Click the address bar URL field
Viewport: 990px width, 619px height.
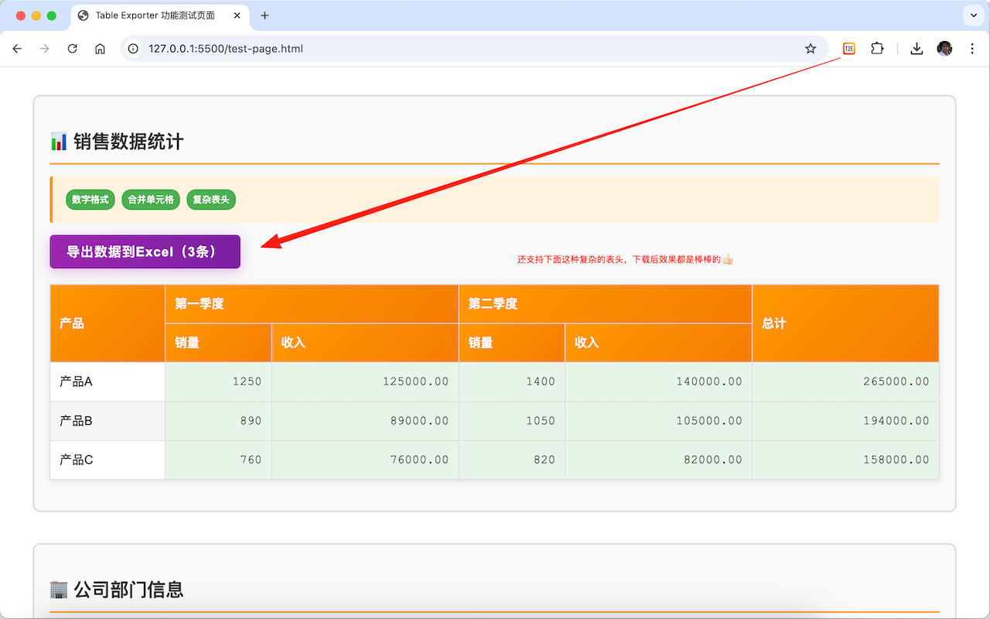[x=464, y=49]
